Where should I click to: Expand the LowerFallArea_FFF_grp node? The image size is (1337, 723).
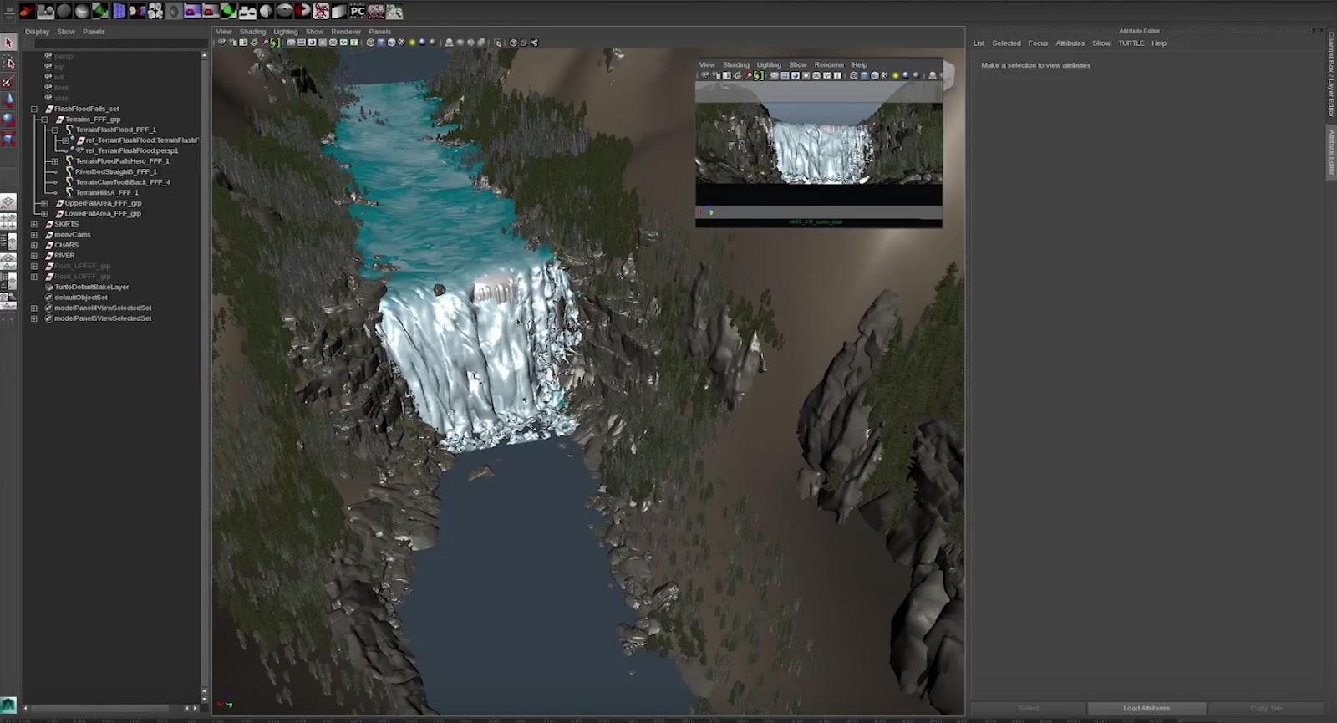44,213
